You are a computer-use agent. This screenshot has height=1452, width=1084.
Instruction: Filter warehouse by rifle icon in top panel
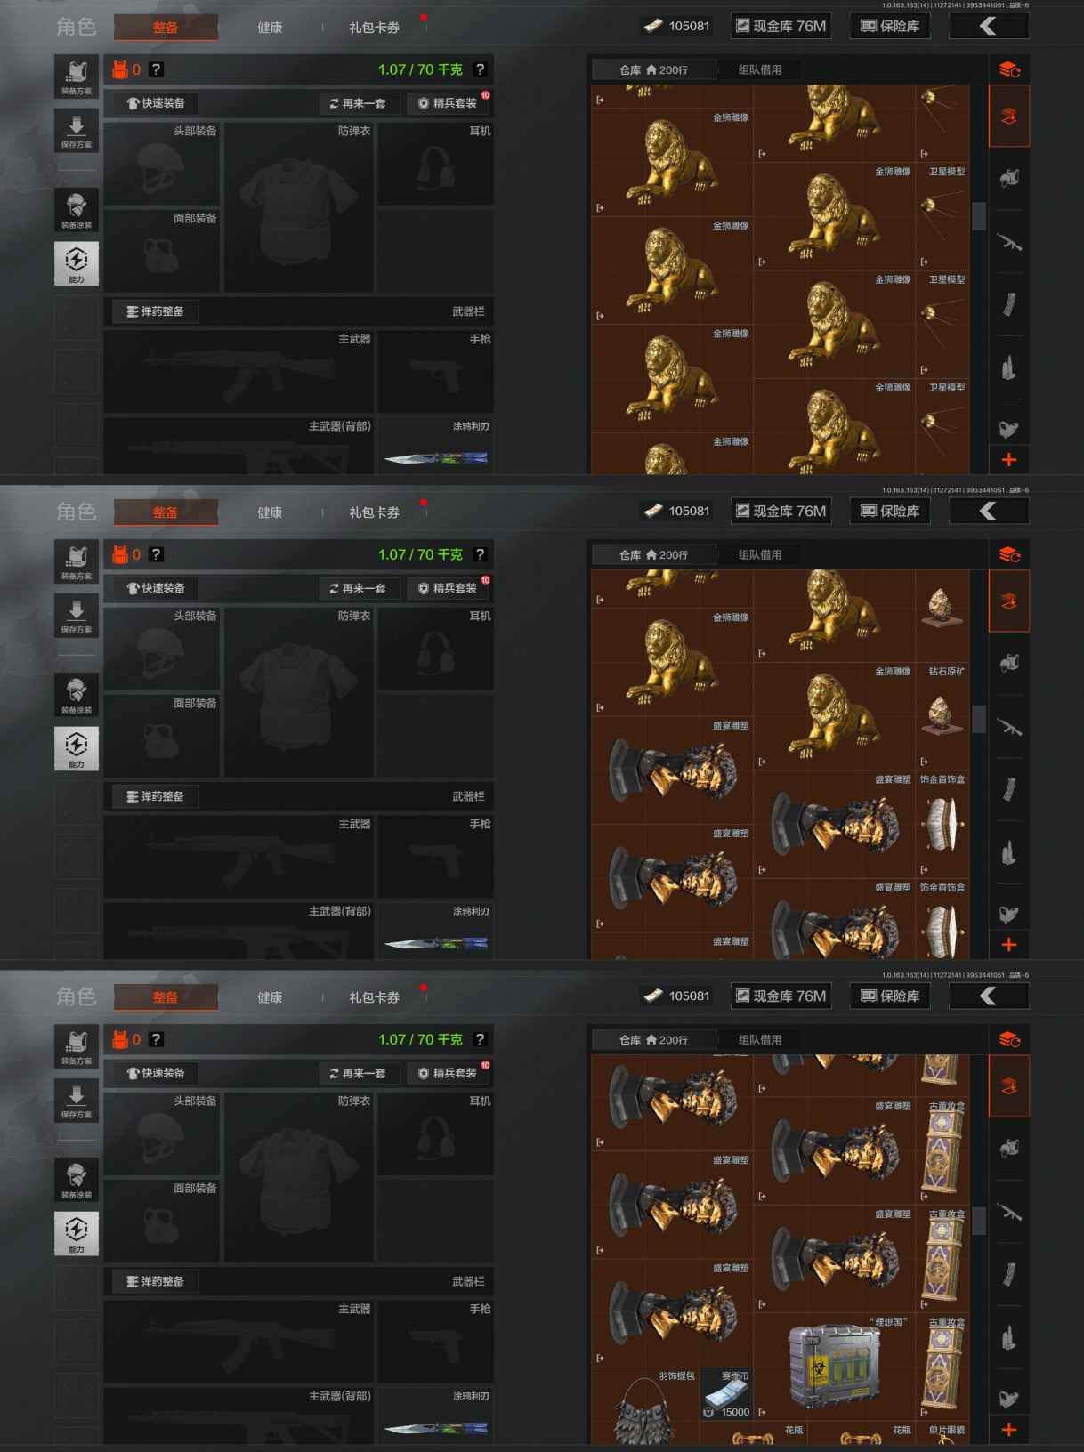(x=1009, y=241)
